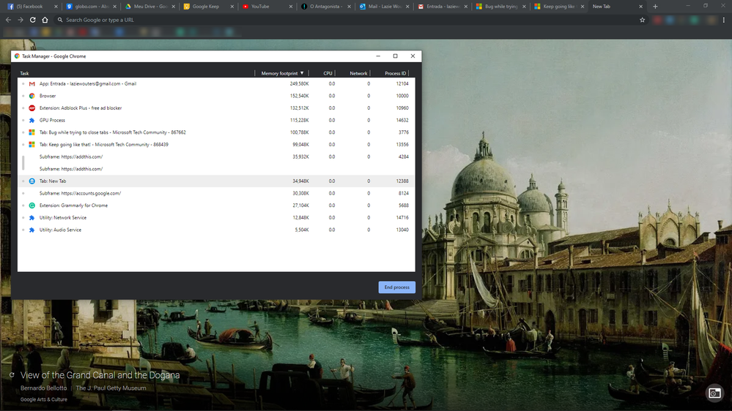The height and width of the screenshot is (411, 732).
Task: Sort tasks by CPU column header
Action: coord(328,73)
